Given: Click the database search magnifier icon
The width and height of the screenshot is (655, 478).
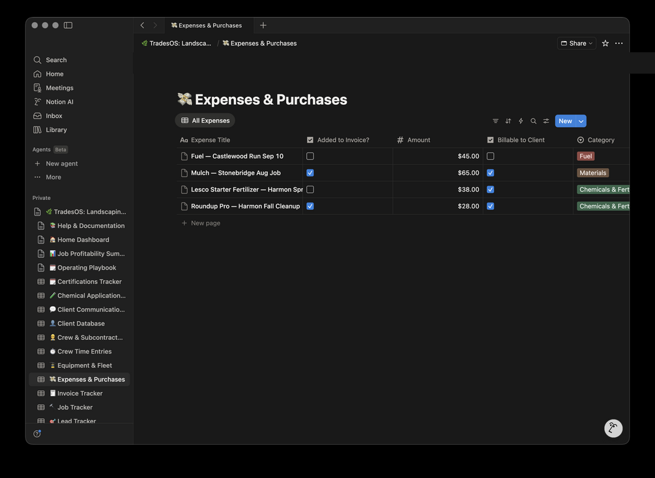Looking at the screenshot, I should (x=534, y=121).
